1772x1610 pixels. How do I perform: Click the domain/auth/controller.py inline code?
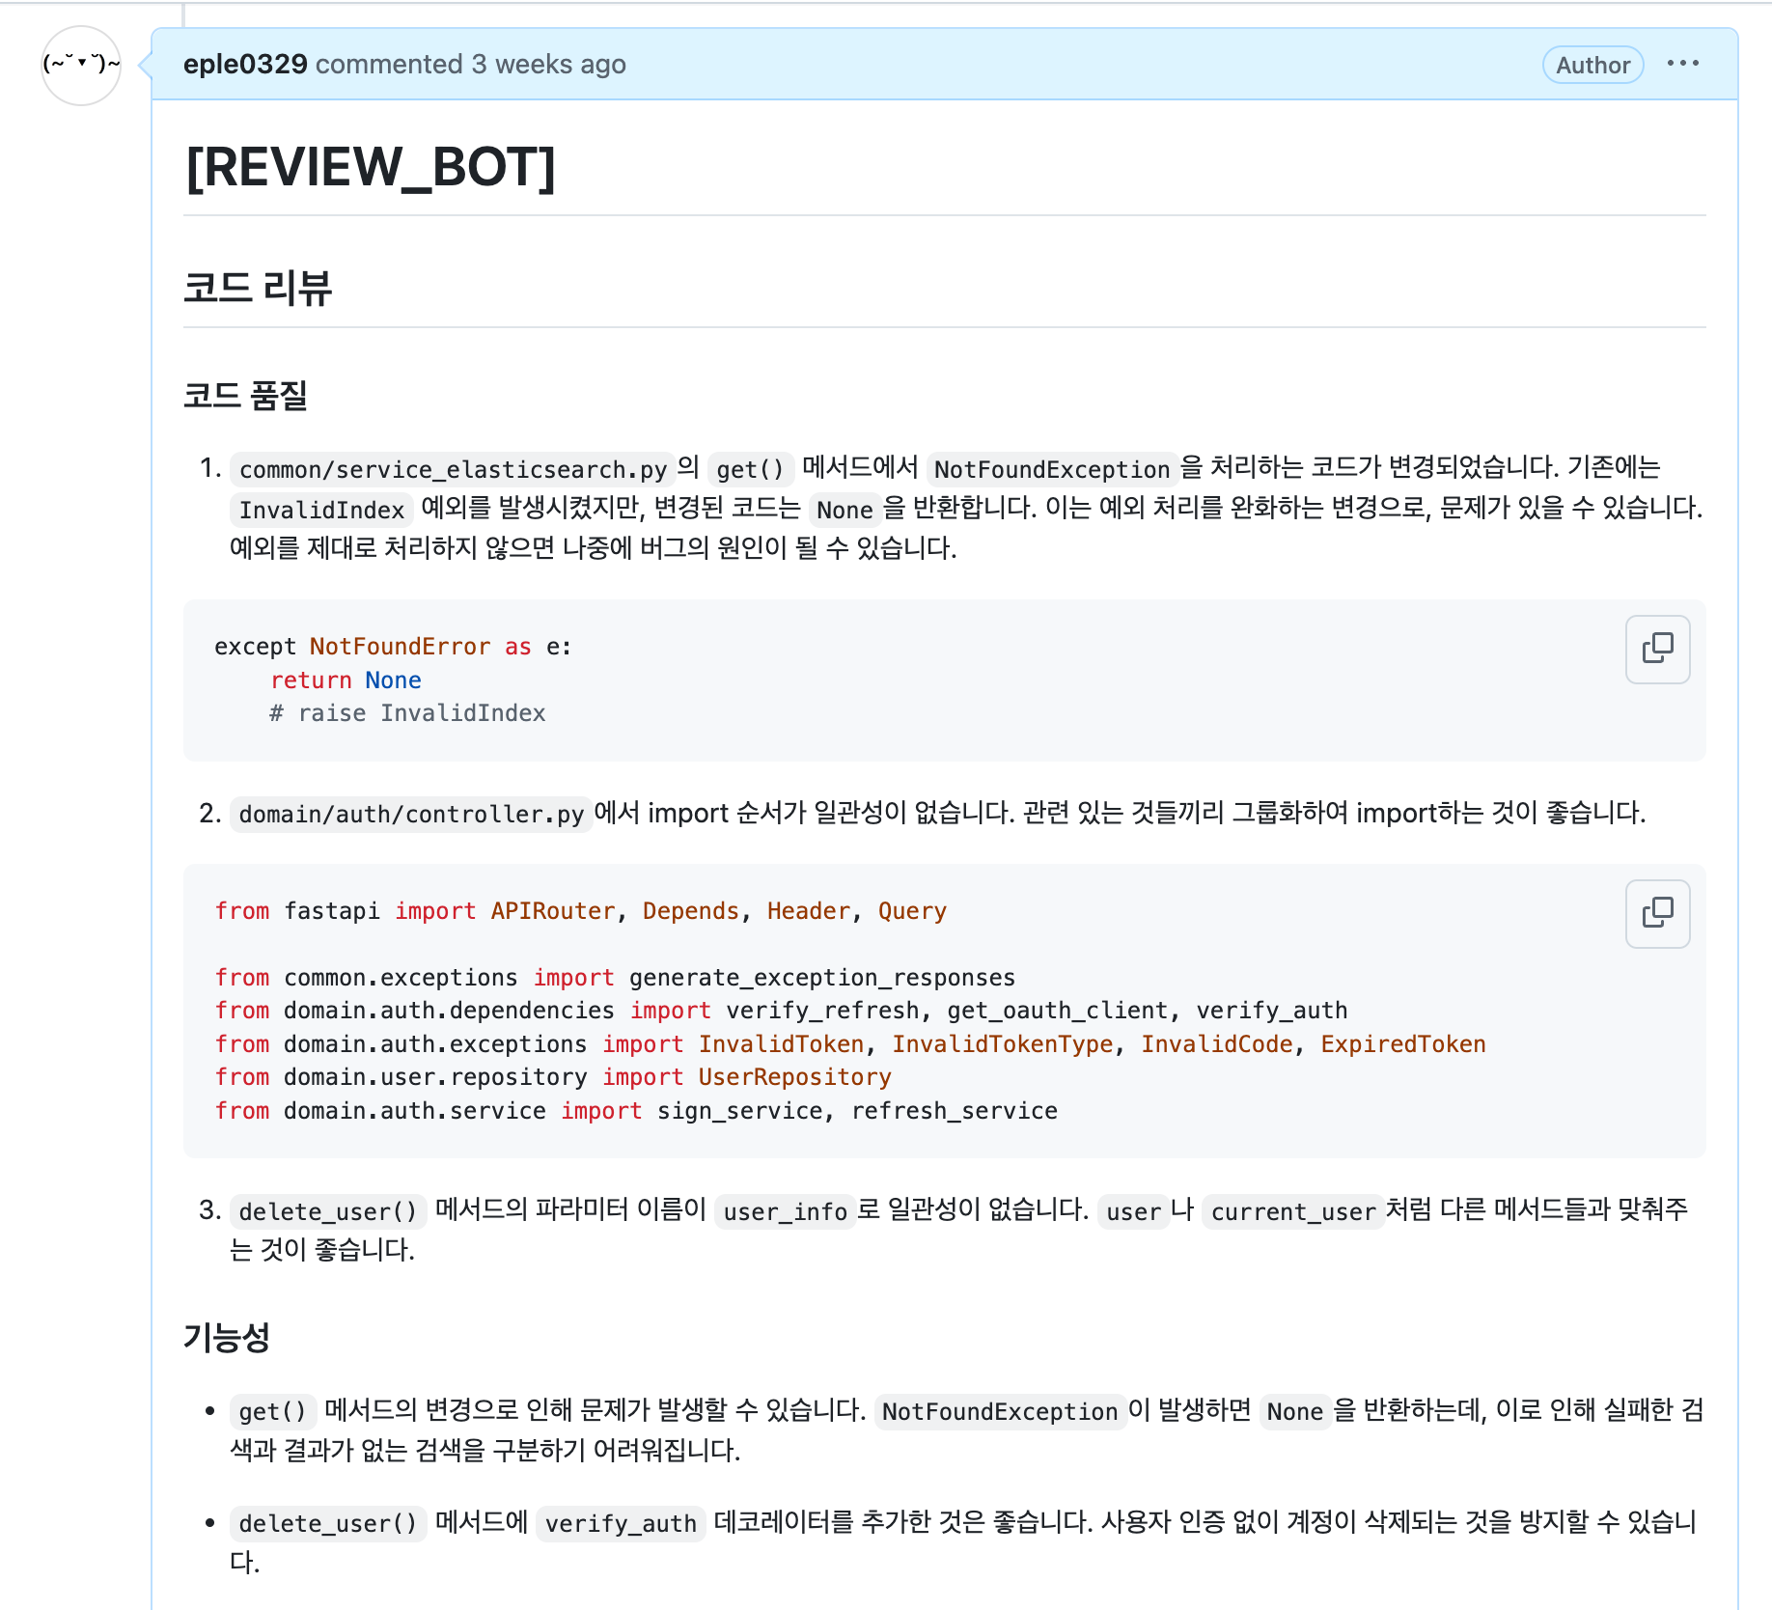point(411,814)
